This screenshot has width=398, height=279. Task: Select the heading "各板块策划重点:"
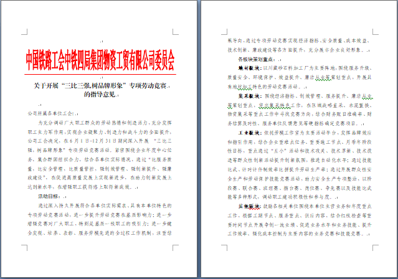257,59
